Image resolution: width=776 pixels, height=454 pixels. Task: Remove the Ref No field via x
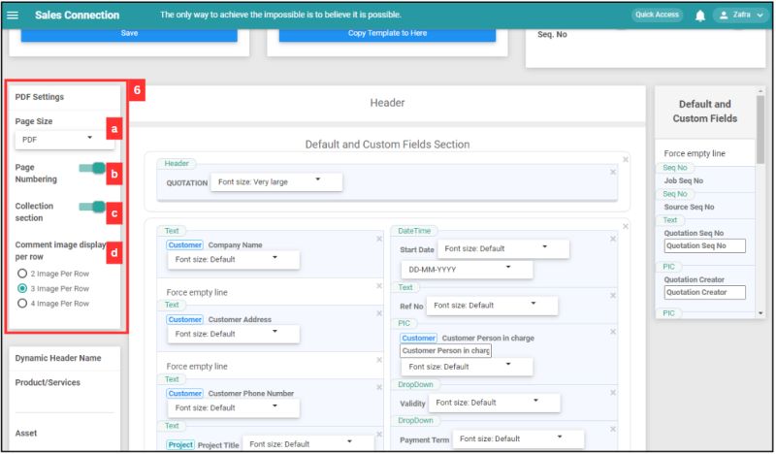pyautogui.click(x=613, y=296)
